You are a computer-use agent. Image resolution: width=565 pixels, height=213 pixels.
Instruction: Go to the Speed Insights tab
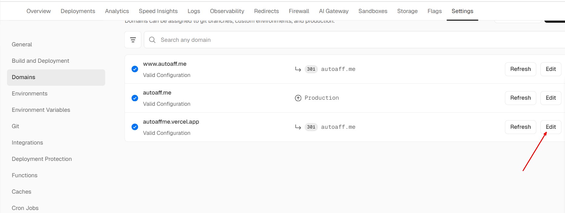click(158, 11)
